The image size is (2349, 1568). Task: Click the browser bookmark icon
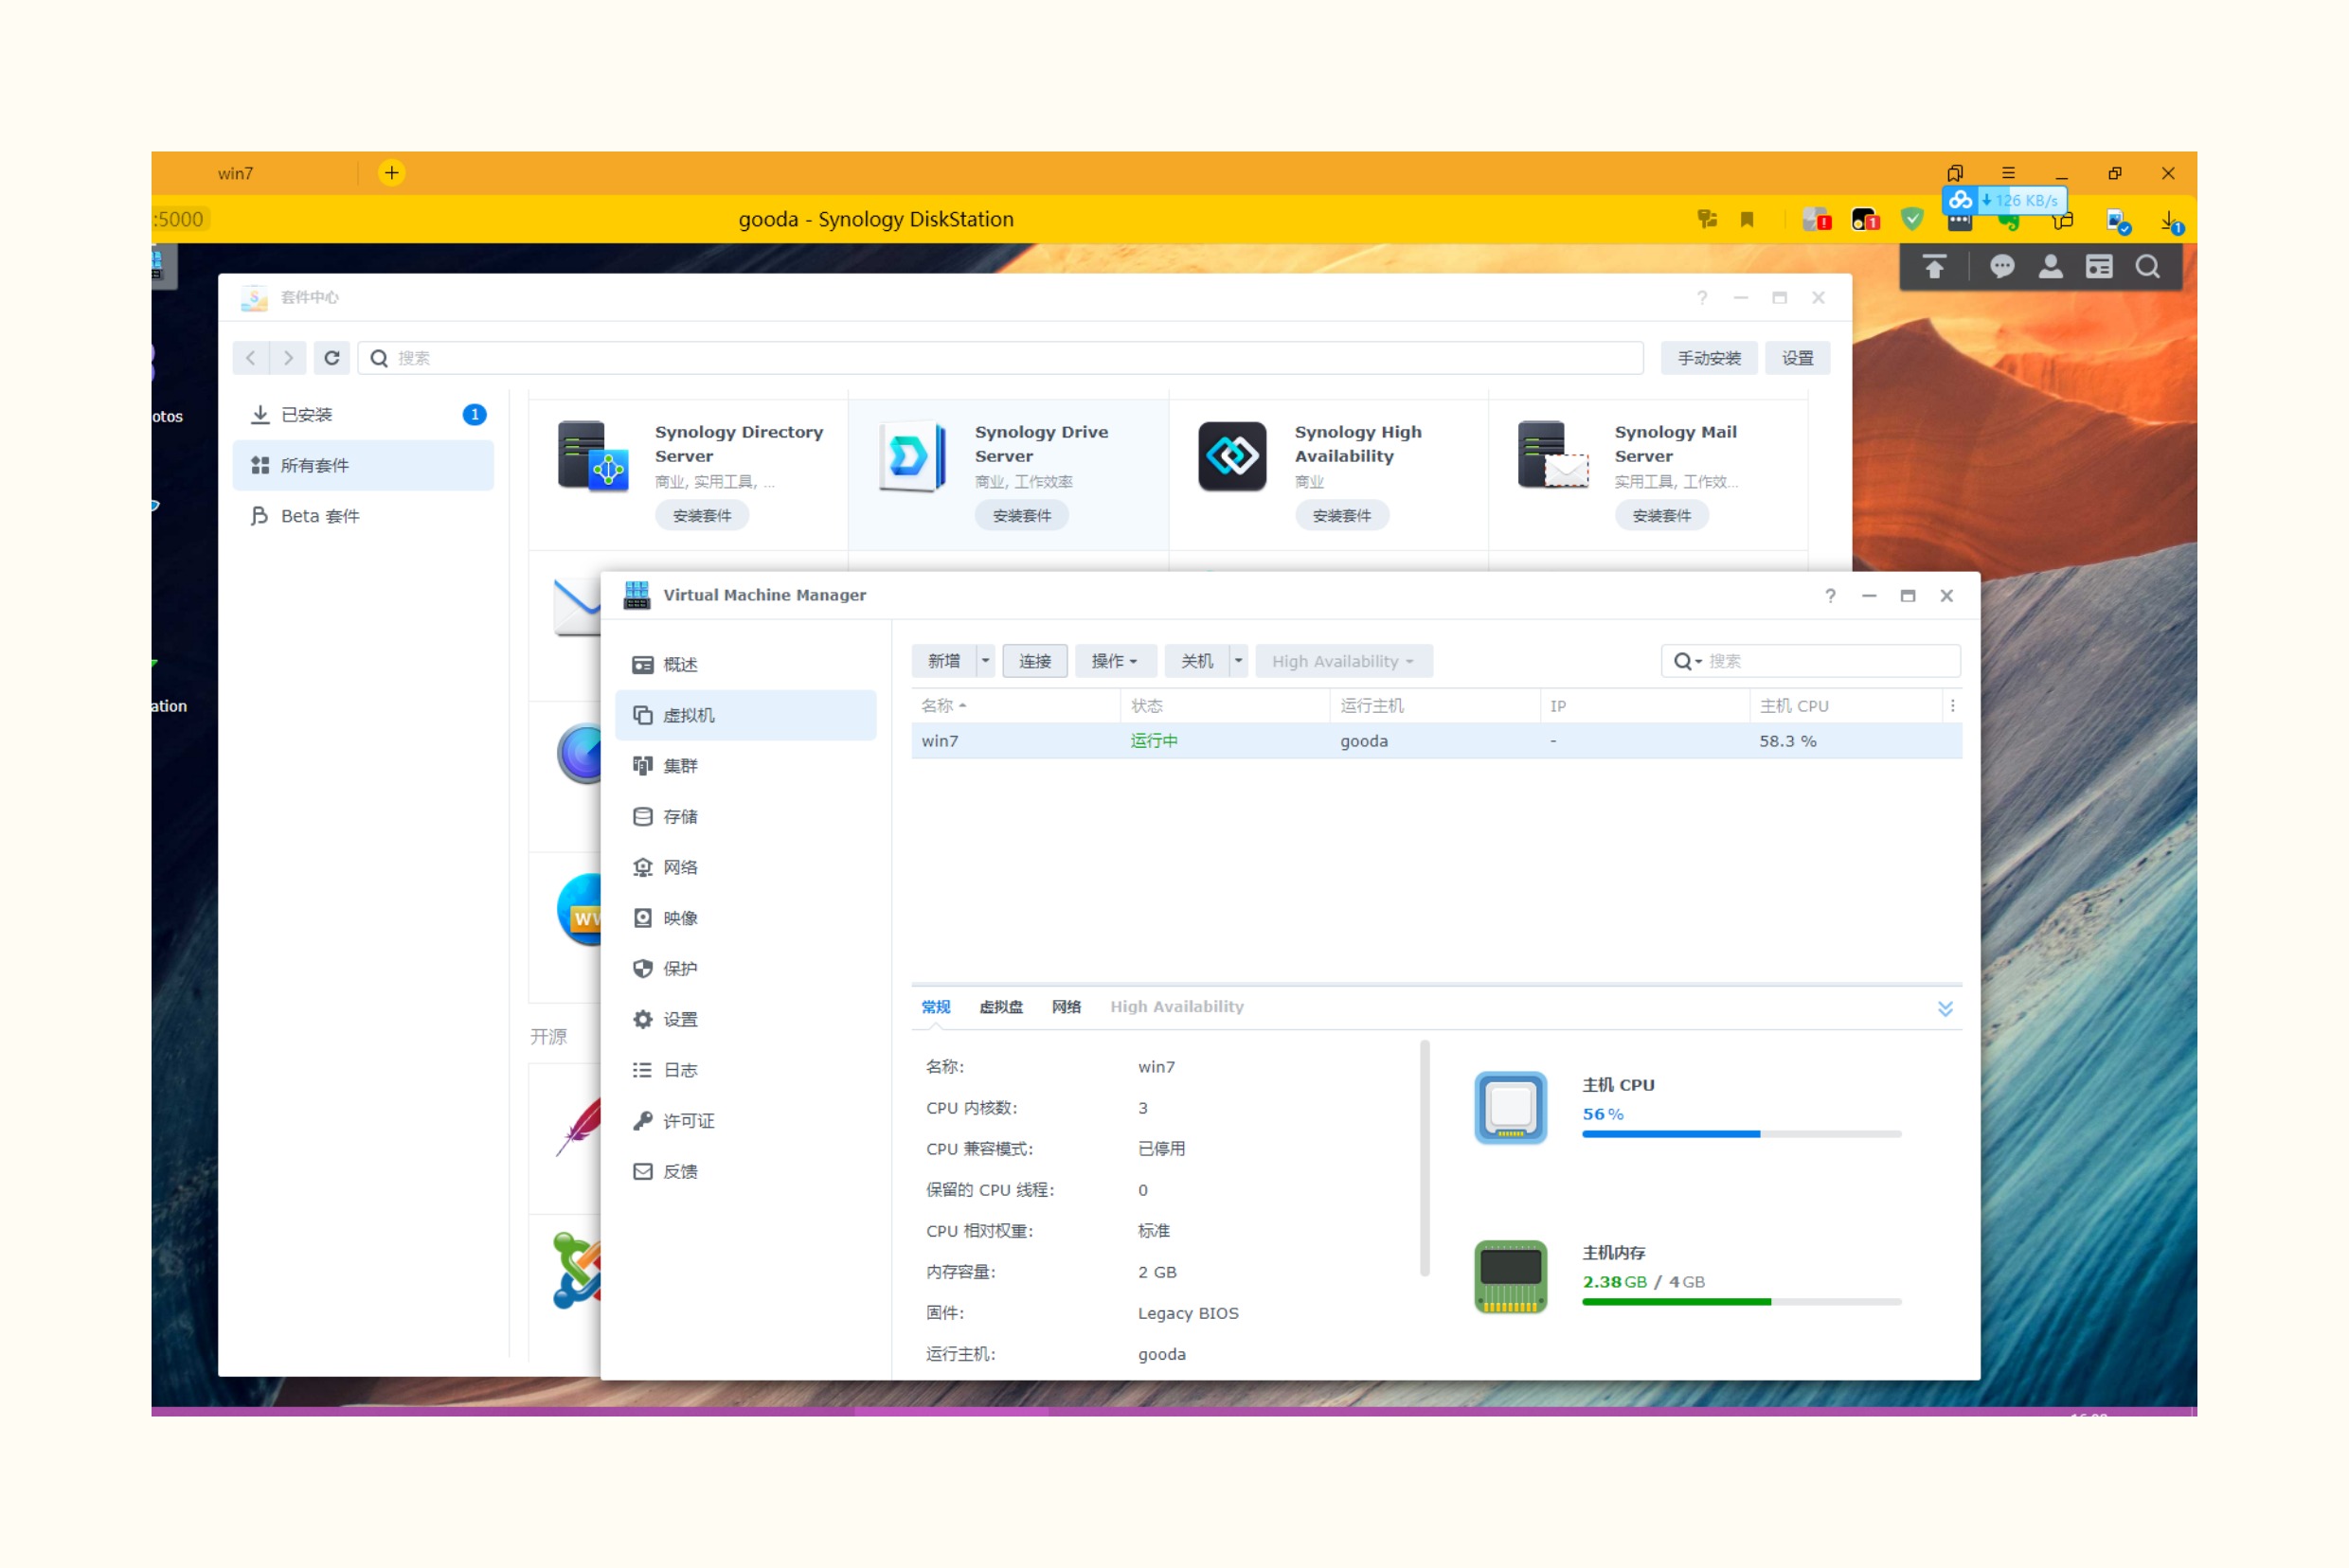click(x=1747, y=220)
